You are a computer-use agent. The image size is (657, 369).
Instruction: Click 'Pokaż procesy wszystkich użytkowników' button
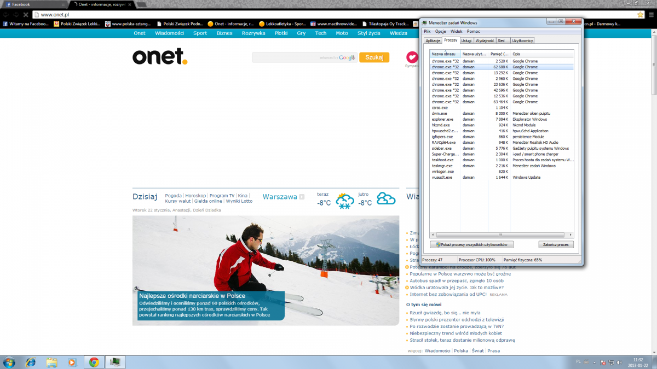coord(472,244)
